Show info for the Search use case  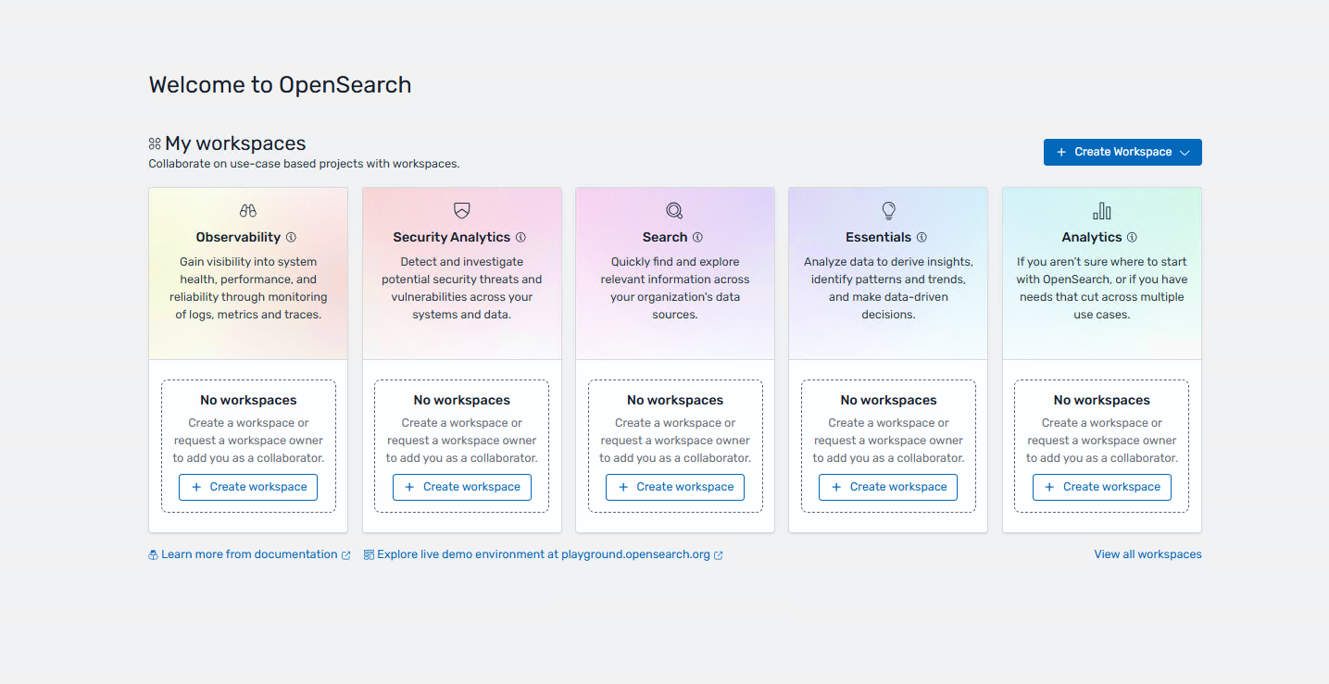click(697, 237)
